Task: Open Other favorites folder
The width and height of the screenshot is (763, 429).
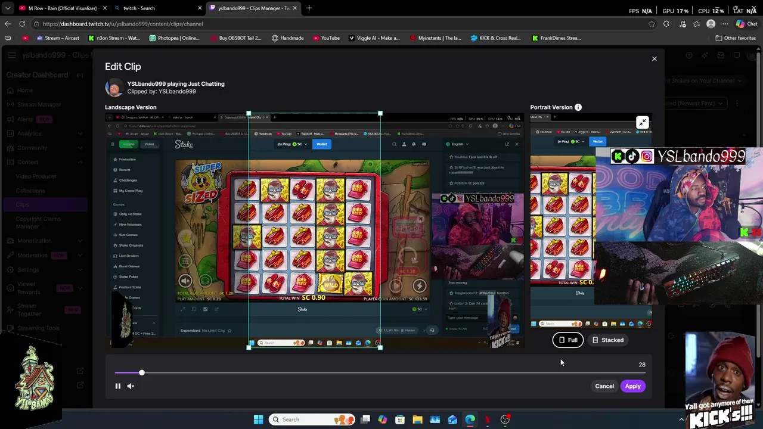Action: (736, 38)
